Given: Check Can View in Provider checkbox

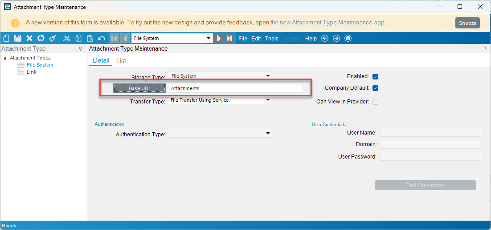Looking at the screenshot, I should point(376,102).
